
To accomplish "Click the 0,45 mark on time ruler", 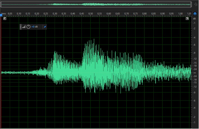I will coord(82,14).
